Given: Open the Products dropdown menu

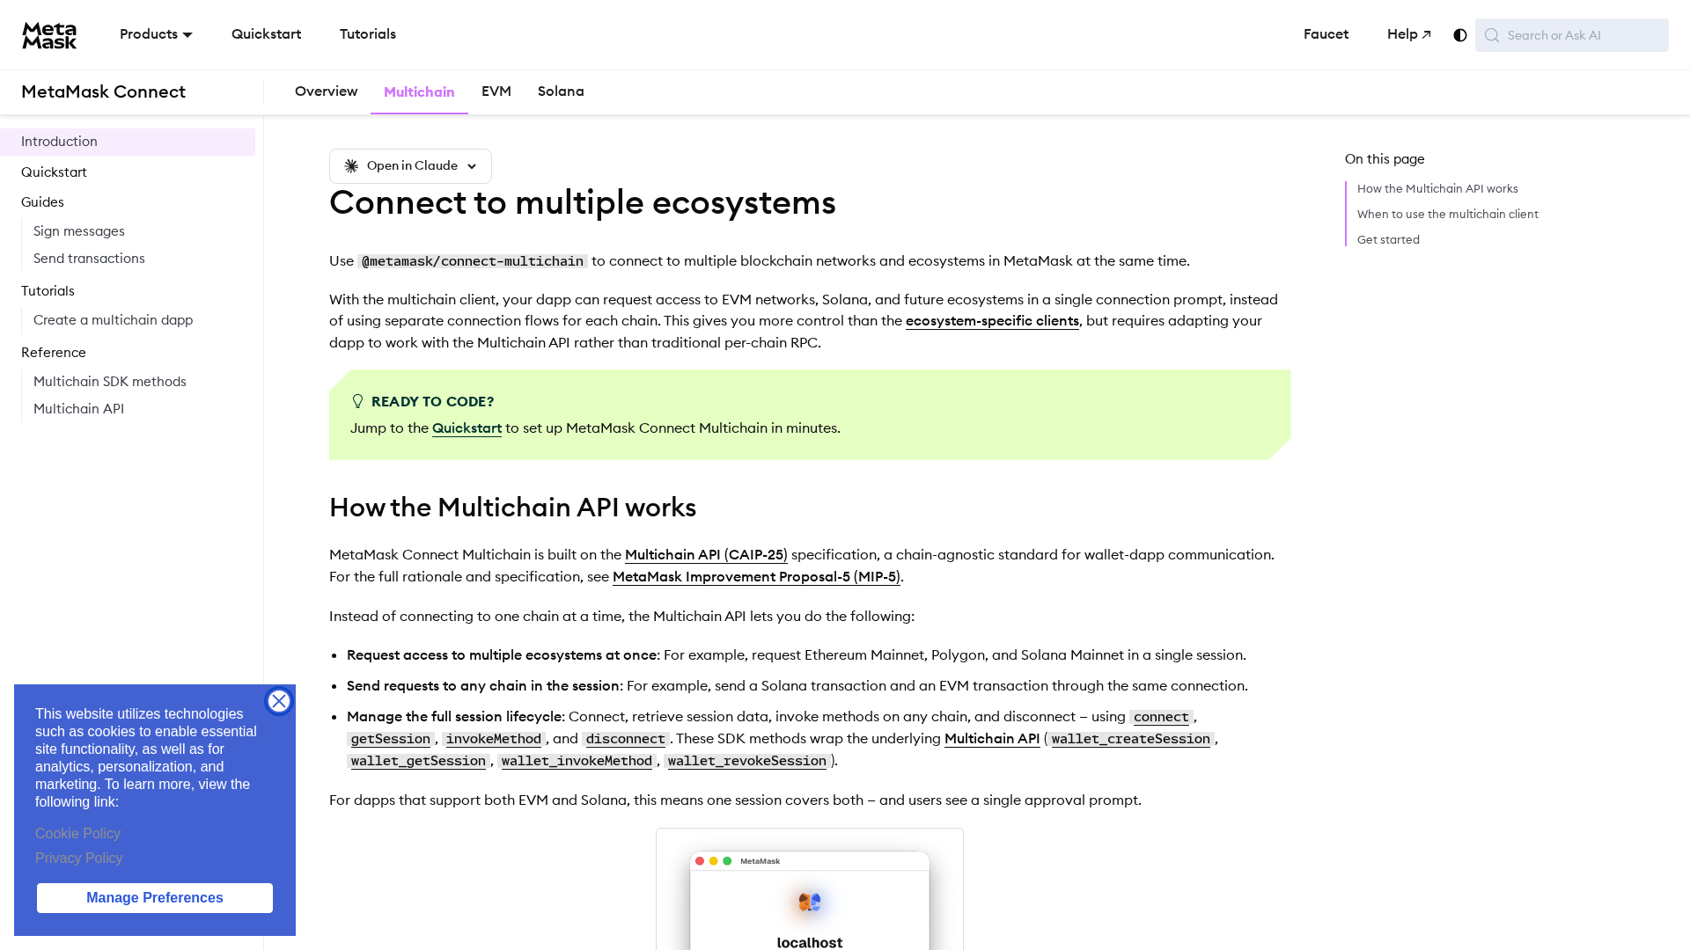Looking at the screenshot, I should point(156,34).
